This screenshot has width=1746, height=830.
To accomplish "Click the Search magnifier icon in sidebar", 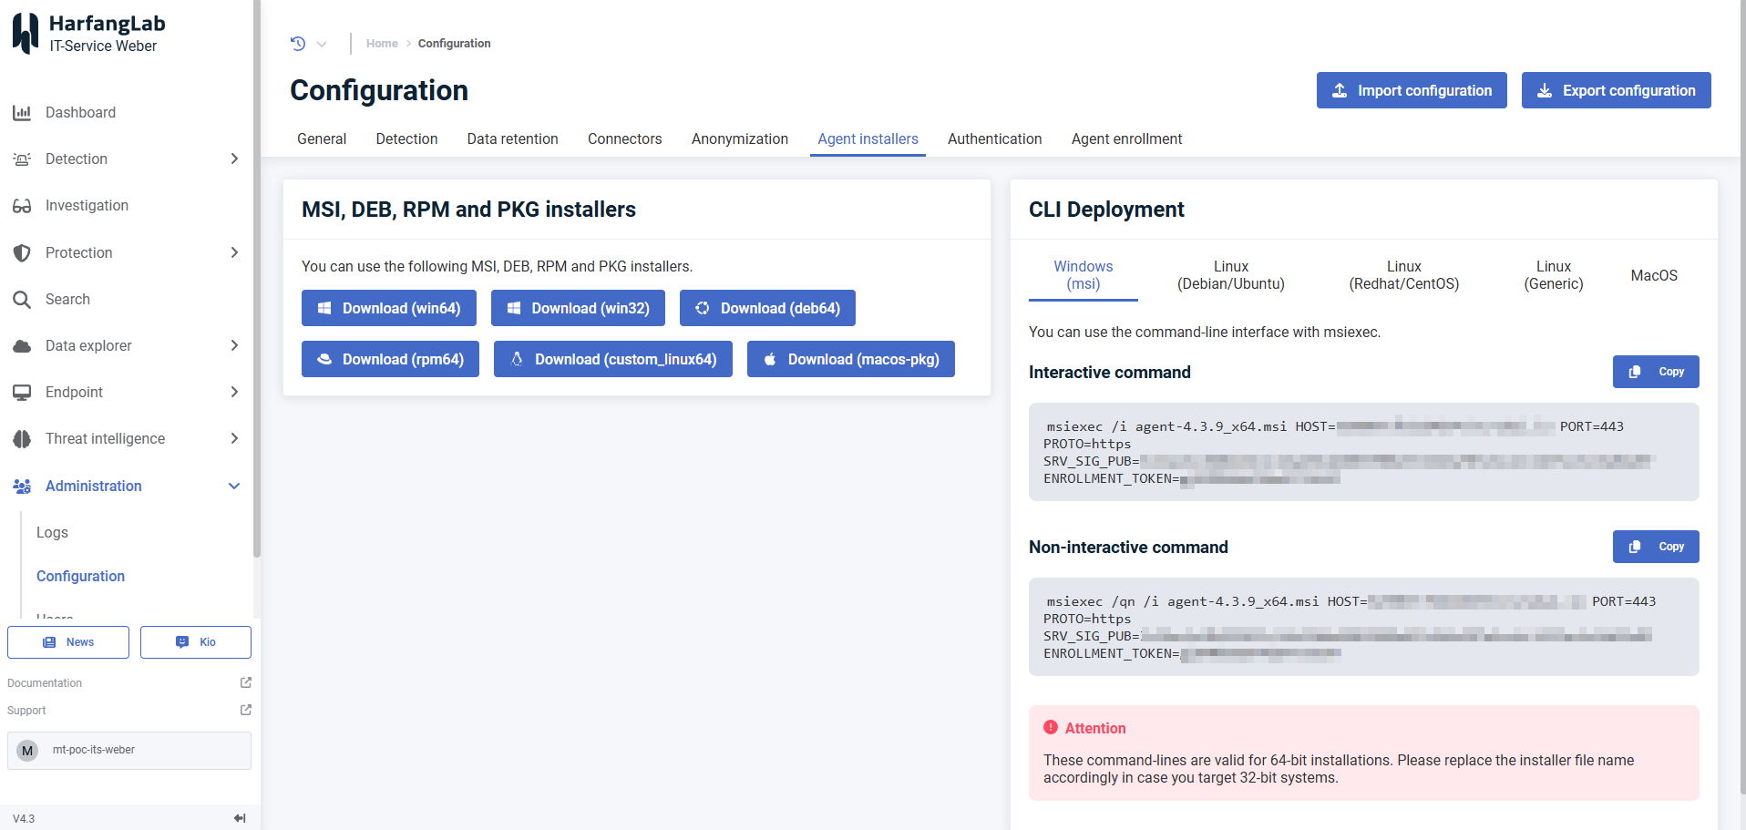I will 22,300.
